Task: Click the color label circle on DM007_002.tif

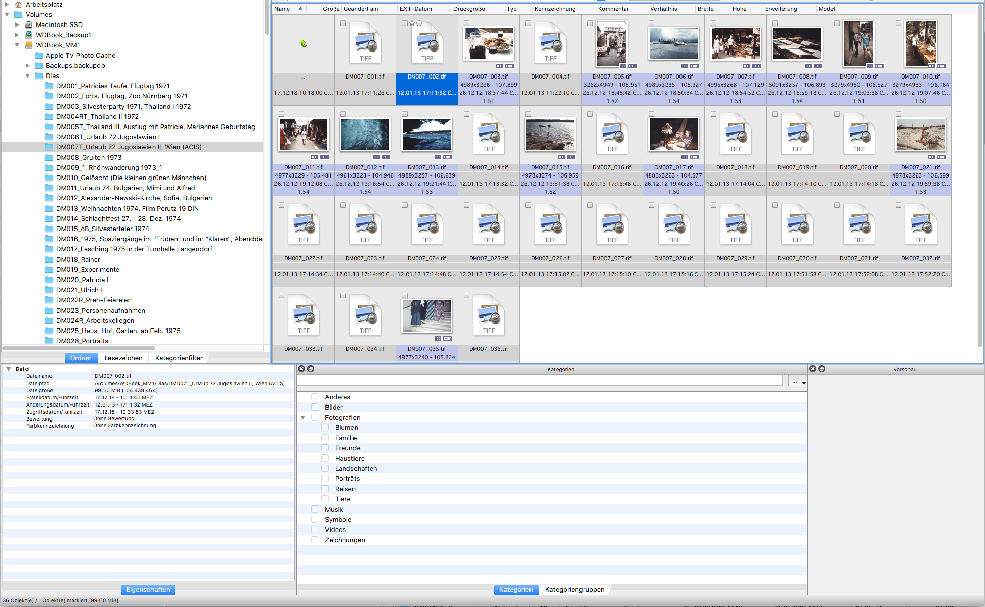Action: tap(419, 23)
